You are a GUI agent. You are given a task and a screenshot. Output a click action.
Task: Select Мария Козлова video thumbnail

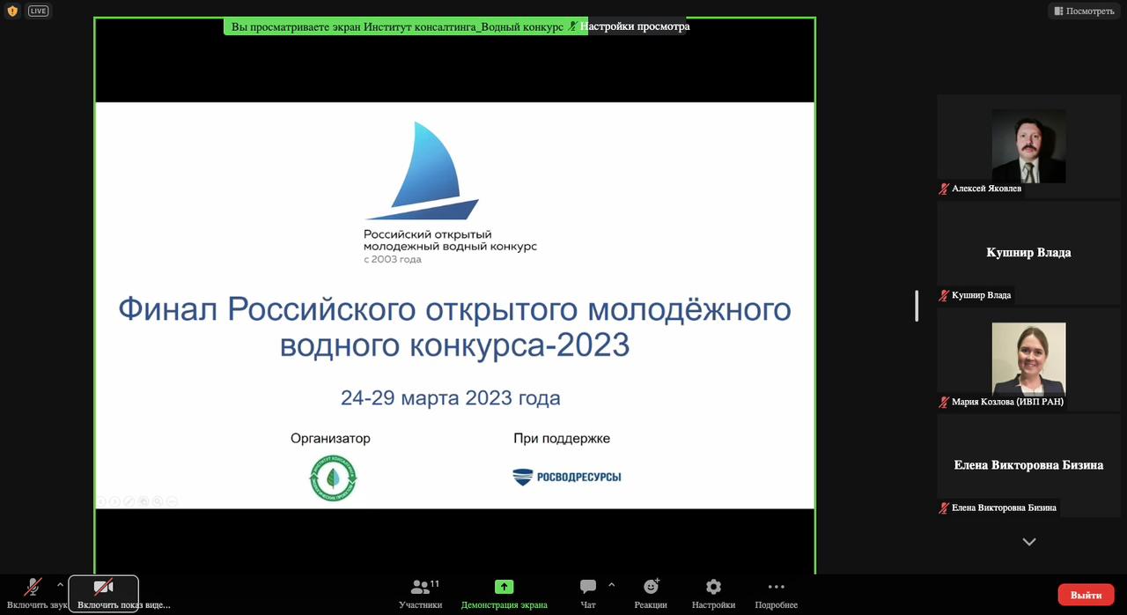click(1028, 359)
